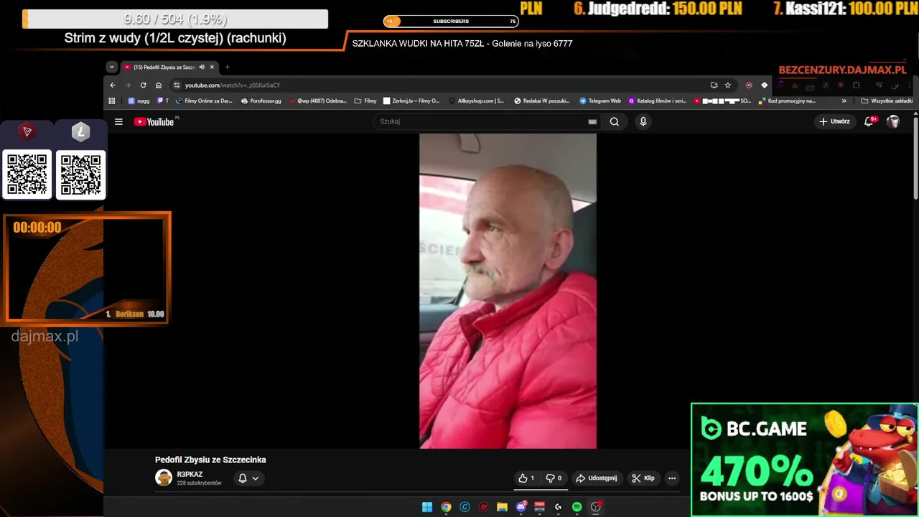This screenshot has height=517, width=919.
Task: Open the Kod promocyjny bookmark
Action: pyautogui.click(x=788, y=101)
